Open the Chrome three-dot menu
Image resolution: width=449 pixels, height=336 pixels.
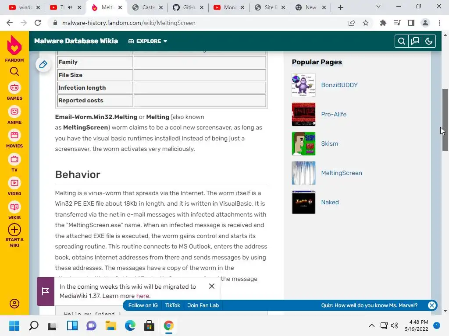coord(439,23)
